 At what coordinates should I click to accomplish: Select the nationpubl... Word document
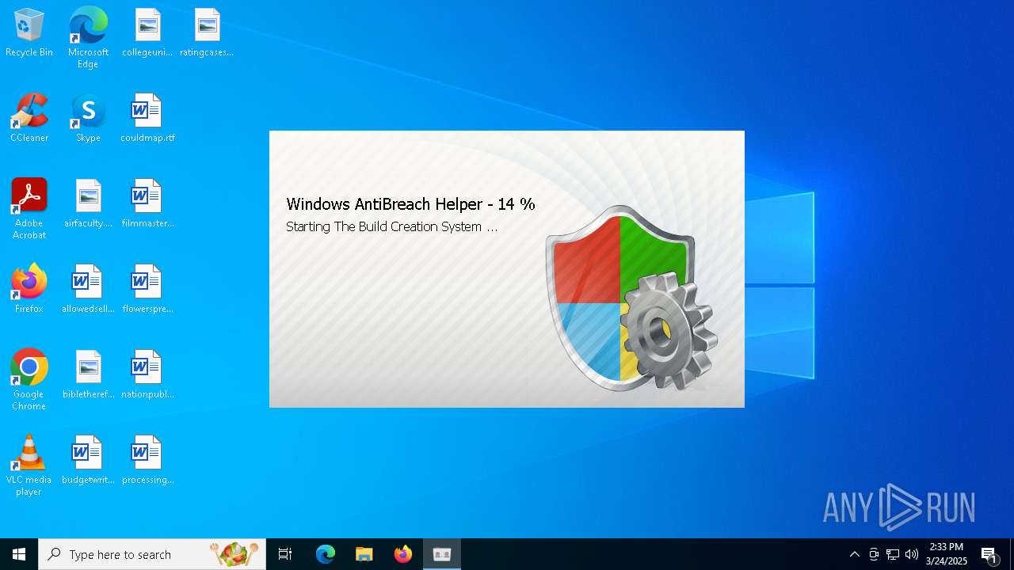147,375
